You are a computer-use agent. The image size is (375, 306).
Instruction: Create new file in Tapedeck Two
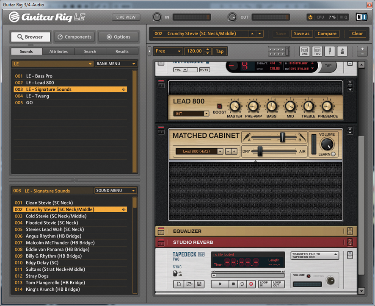(x=179, y=284)
